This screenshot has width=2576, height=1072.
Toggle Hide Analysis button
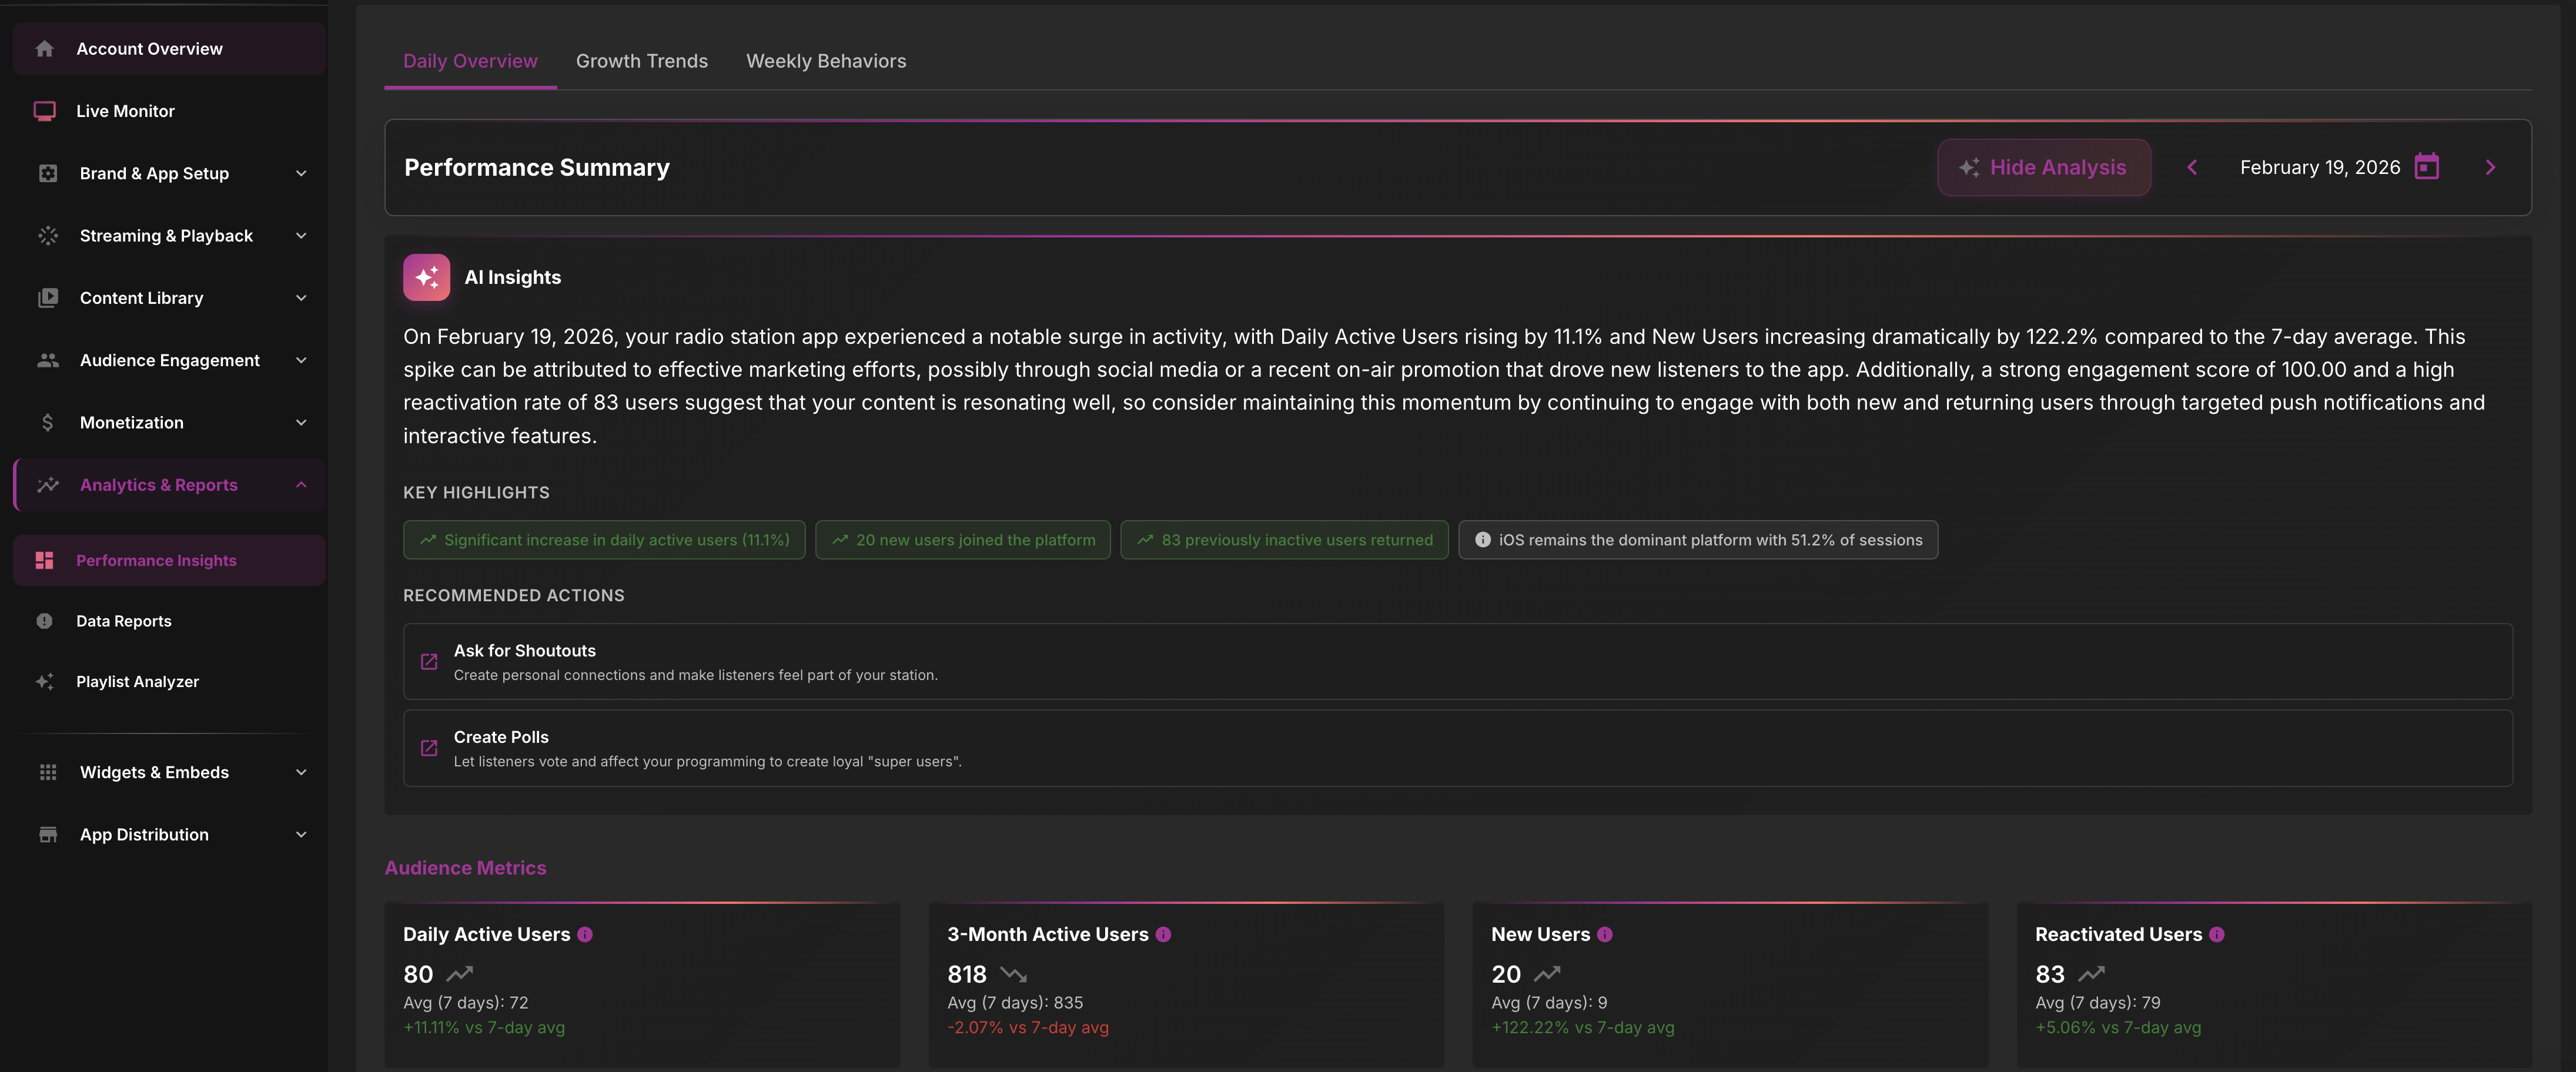[2043, 167]
